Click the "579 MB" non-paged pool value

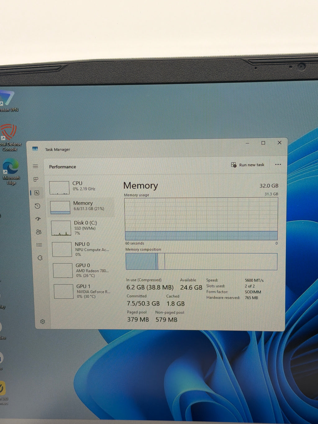tap(166, 319)
